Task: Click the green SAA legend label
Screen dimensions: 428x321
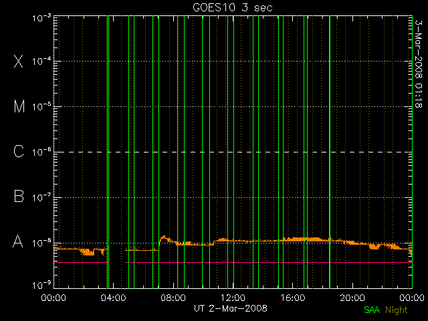Action: pyautogui.click(x=372, y=310)
